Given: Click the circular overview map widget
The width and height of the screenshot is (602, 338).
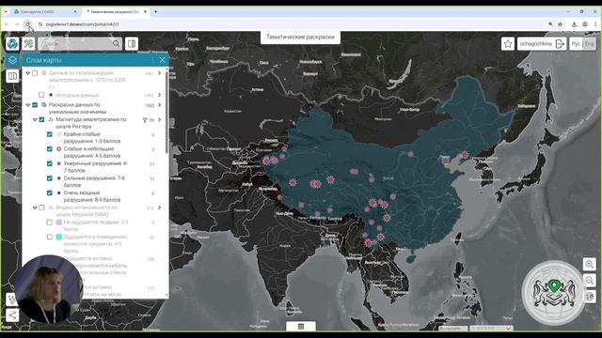Looking at the screenshot, I should 553,292.
